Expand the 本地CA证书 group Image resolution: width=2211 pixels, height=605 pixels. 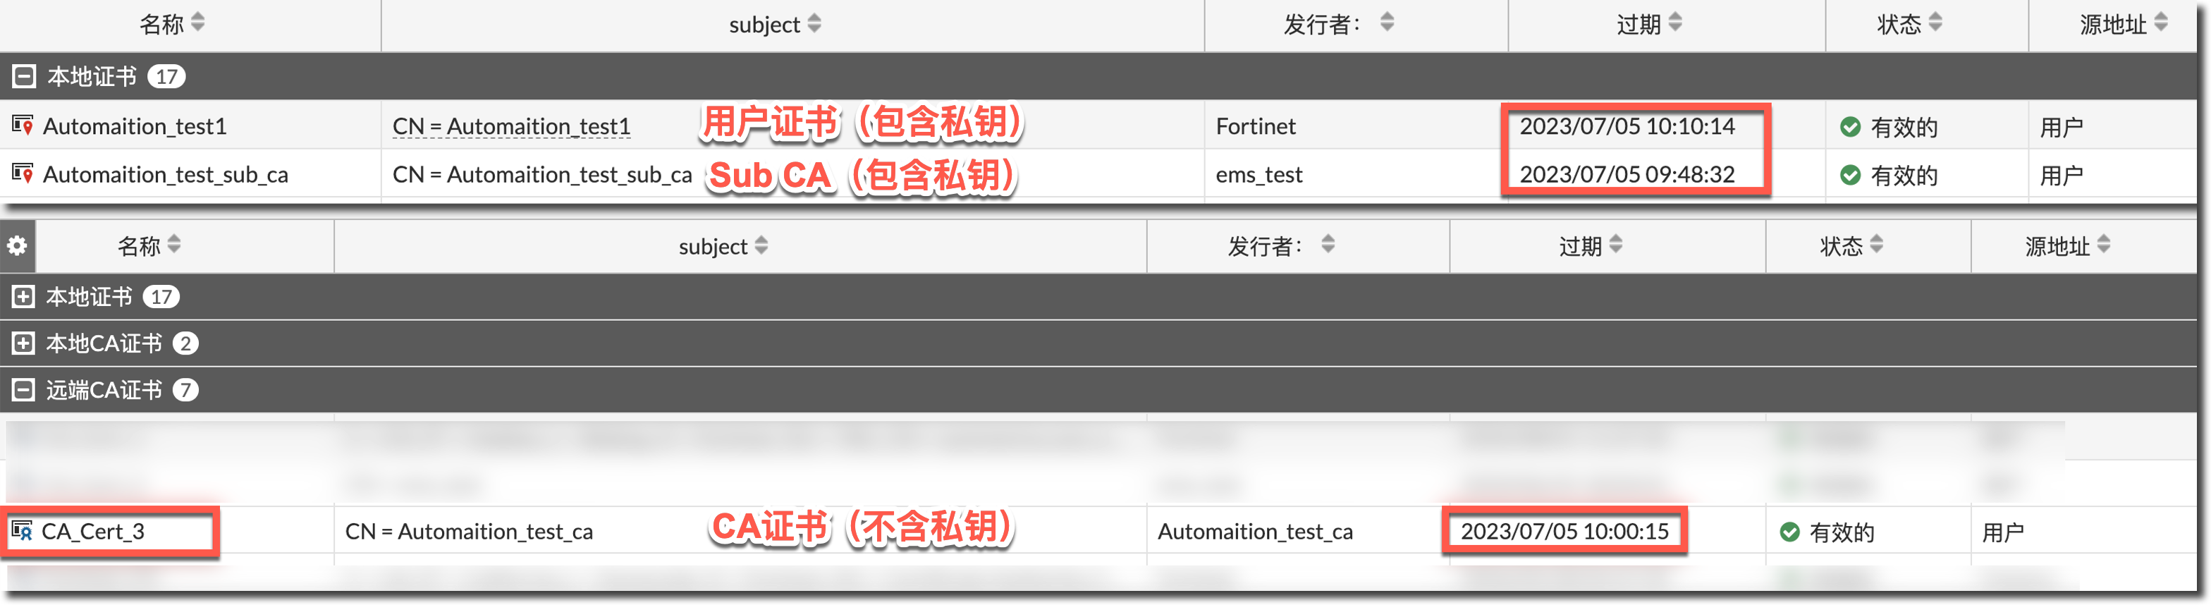point(23,343)
